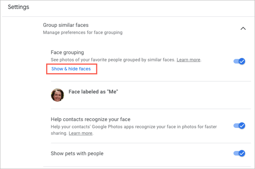Click the Face grouping setting label

click(x=67, y=53)
